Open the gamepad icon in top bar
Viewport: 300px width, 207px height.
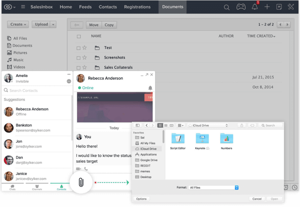click(x=241, y=7)
